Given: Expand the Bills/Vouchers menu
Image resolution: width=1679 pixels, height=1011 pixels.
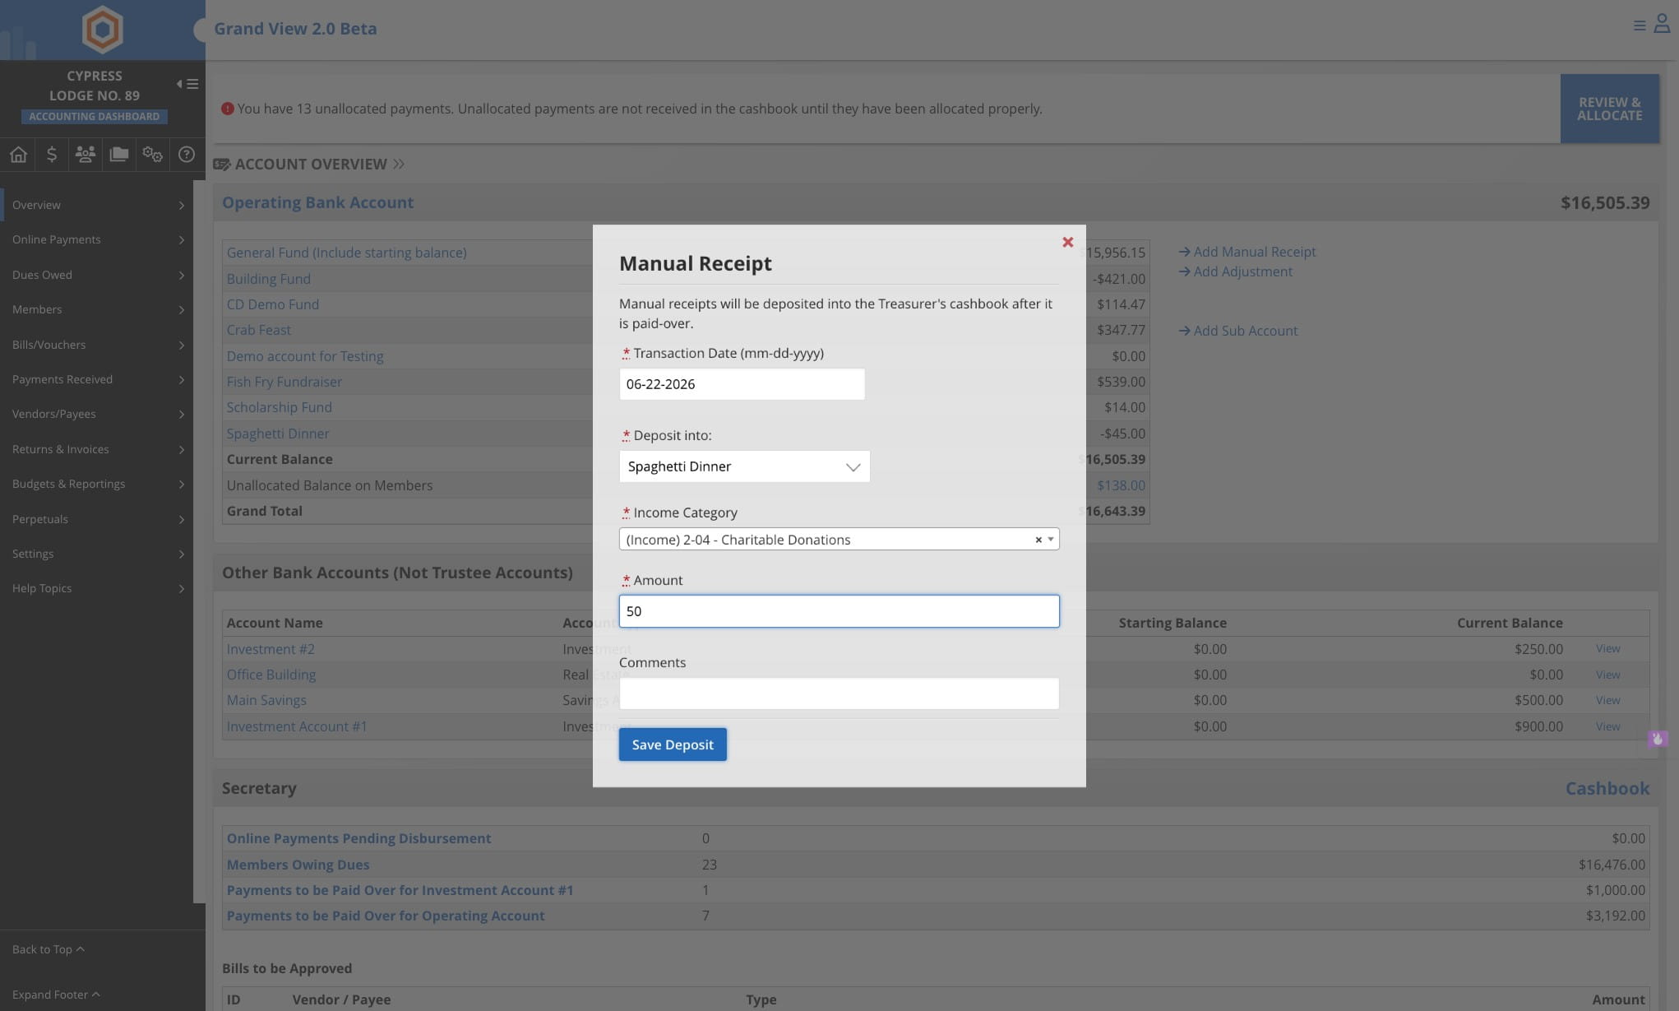Looking at the screenshot, I should click(96, 345).
